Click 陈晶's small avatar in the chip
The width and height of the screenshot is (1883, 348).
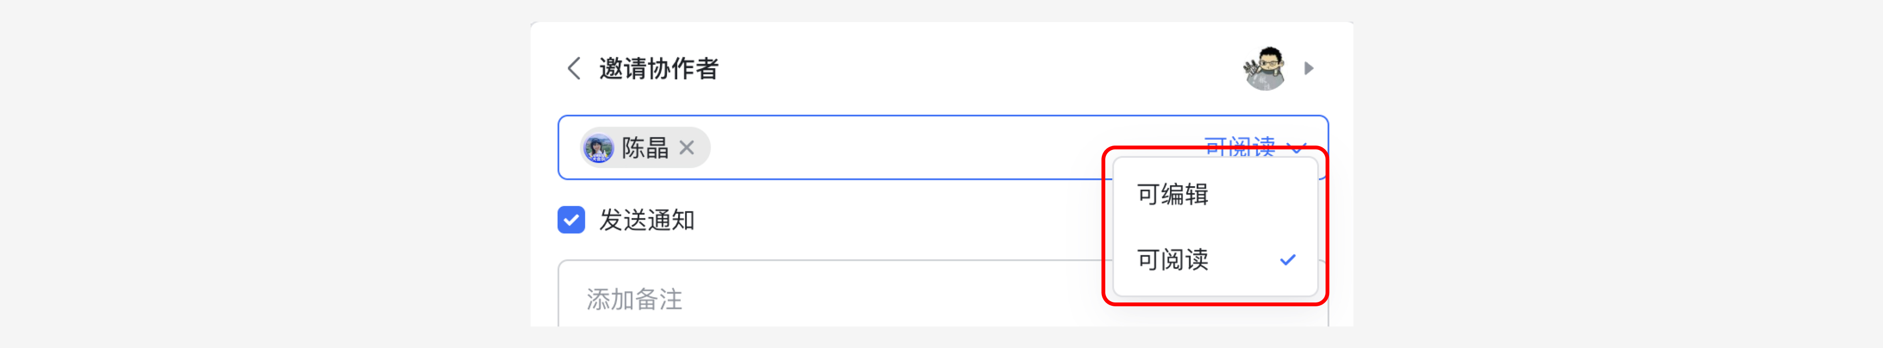[x=599, y=148]
